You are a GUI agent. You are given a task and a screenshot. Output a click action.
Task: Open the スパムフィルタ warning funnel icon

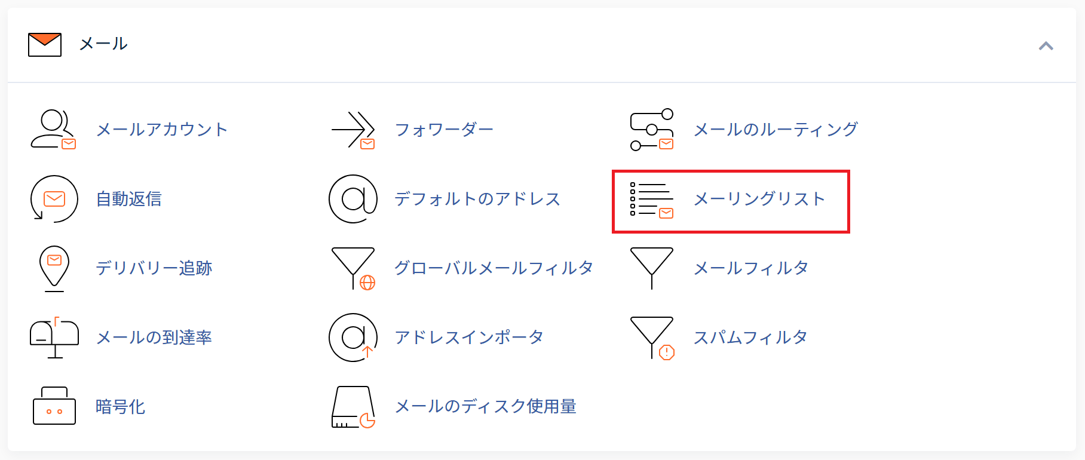click(x=652, y=338)
